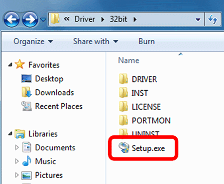Open the Organize menu

coord(33,41)
